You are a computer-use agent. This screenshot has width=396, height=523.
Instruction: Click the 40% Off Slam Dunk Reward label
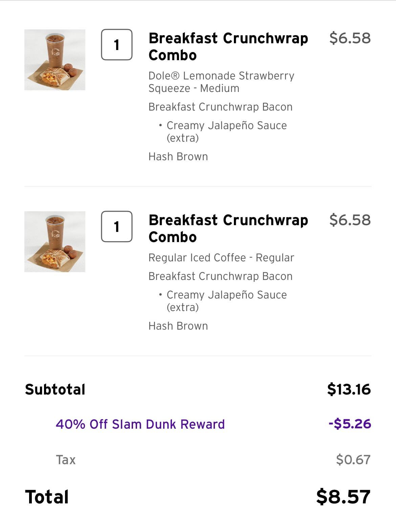tap(140, 424)
